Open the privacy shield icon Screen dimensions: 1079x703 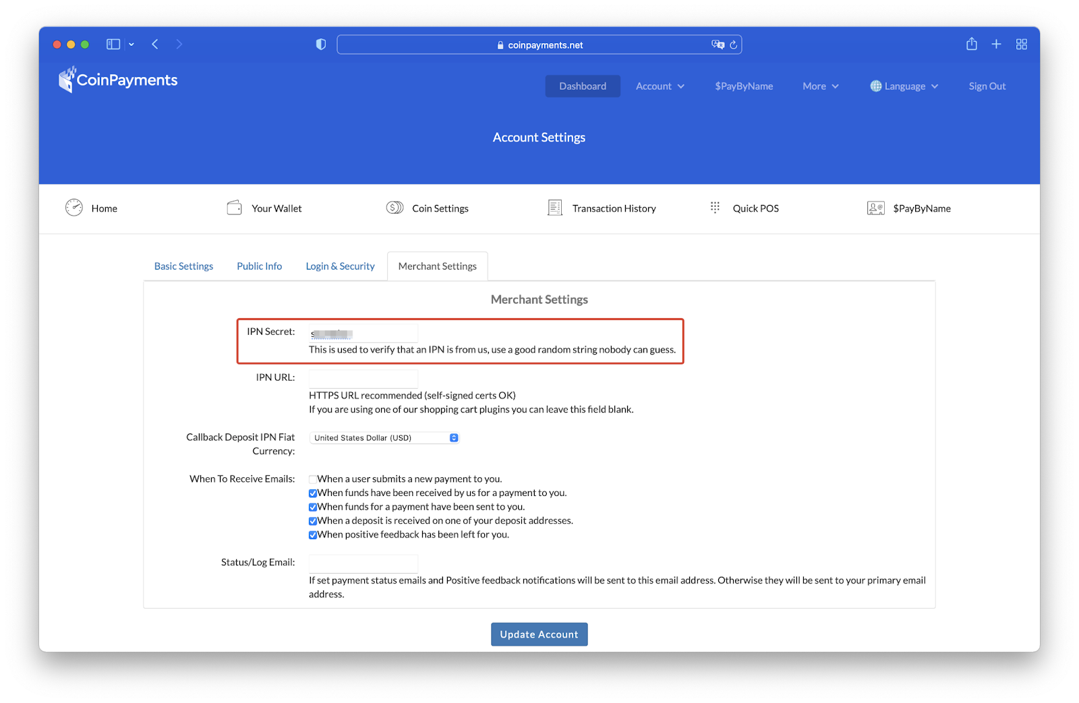click(321, 44)
